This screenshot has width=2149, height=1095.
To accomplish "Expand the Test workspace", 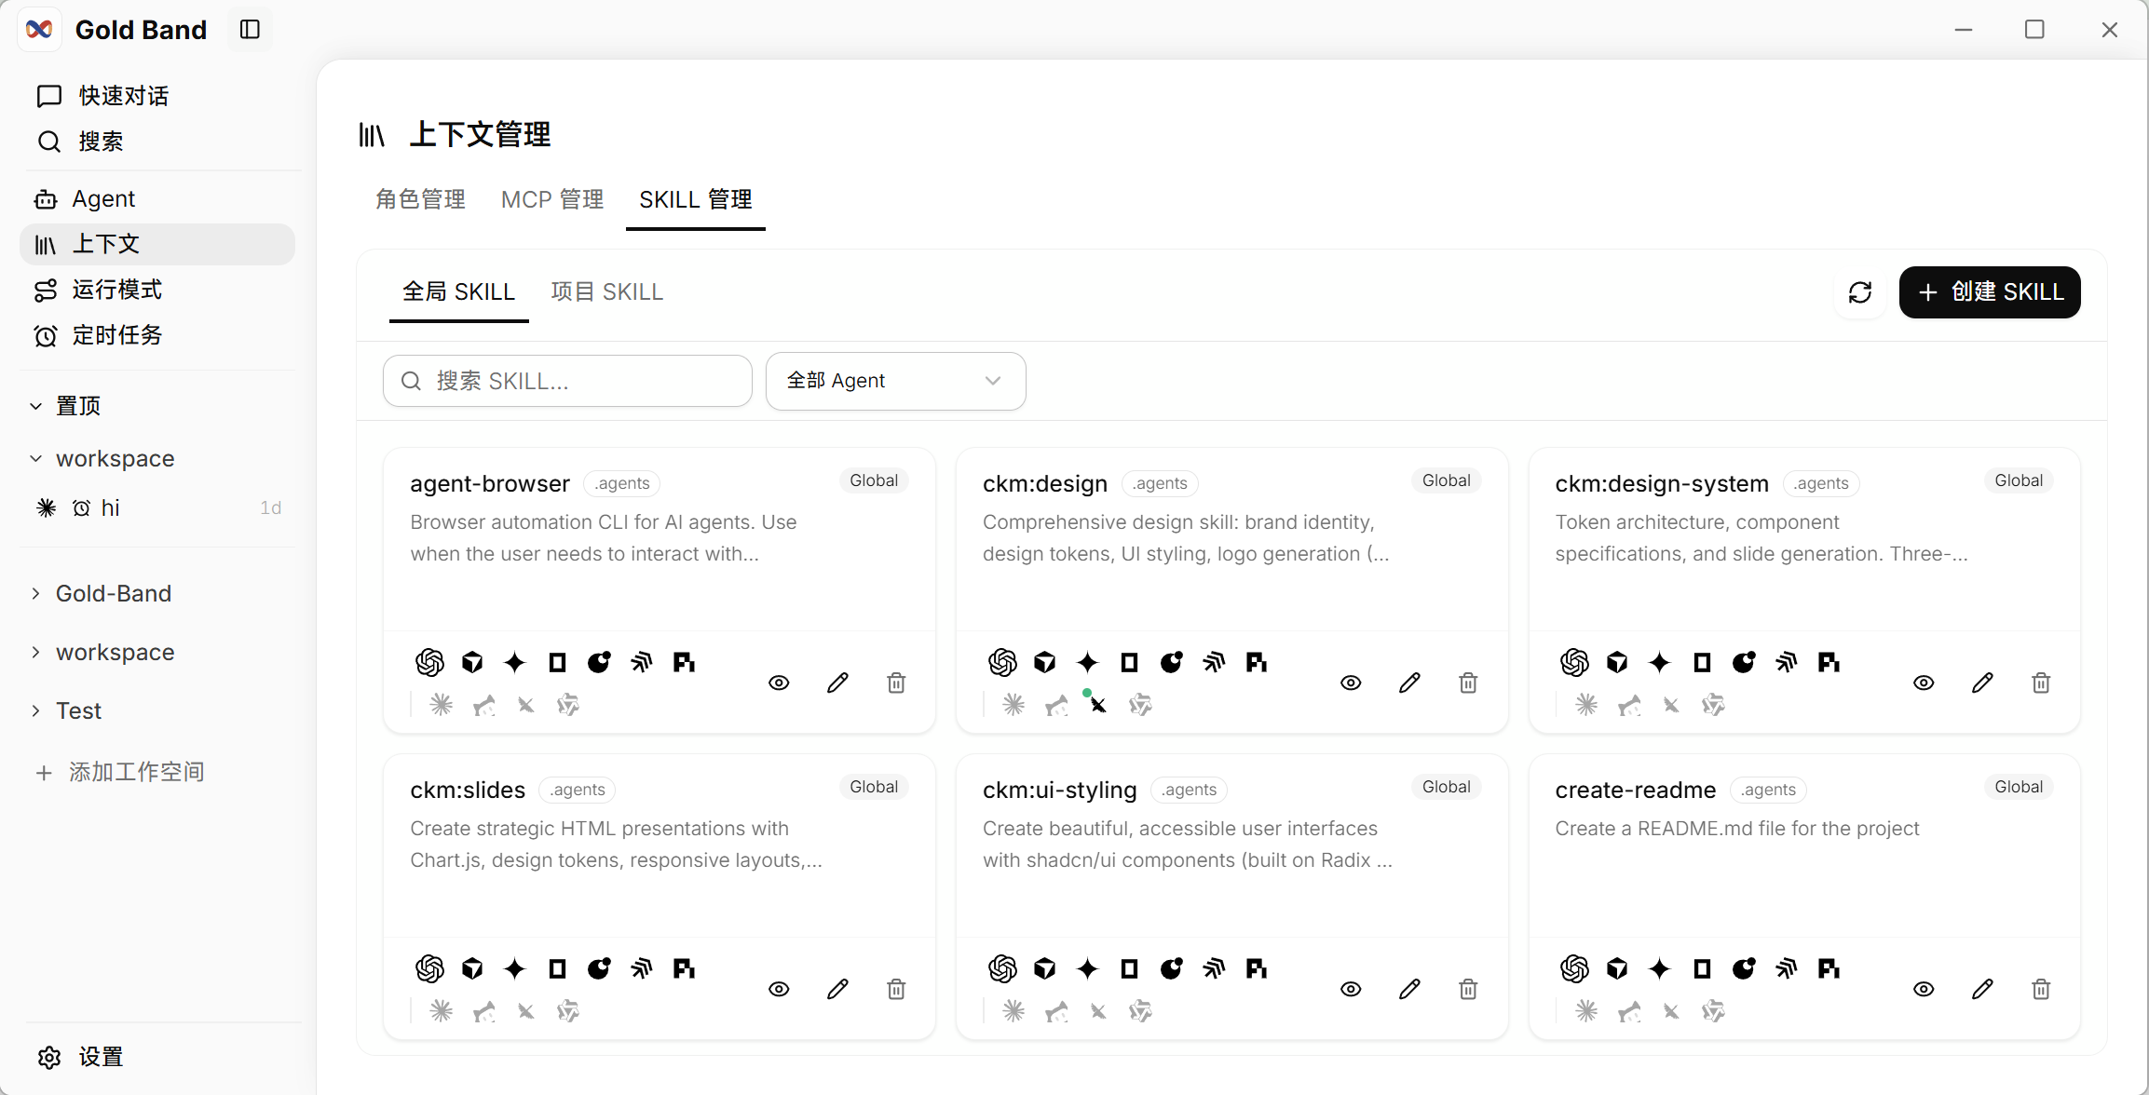I will [x=36, y=710].
